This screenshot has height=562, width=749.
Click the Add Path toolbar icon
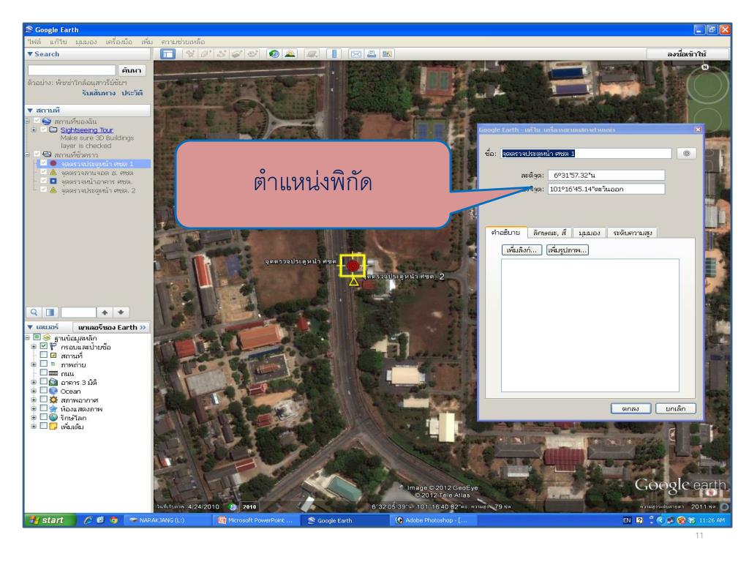pyautogui.click(x=221, y=54)
